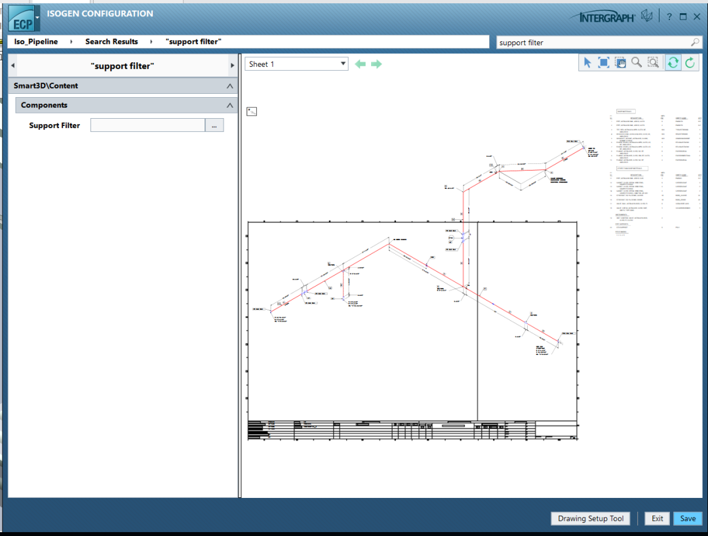
Task: Click the "support filter" panel heading
Action: [x=123, y=66]
